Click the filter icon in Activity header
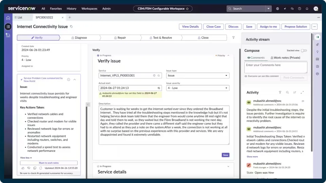 point(280,92)
